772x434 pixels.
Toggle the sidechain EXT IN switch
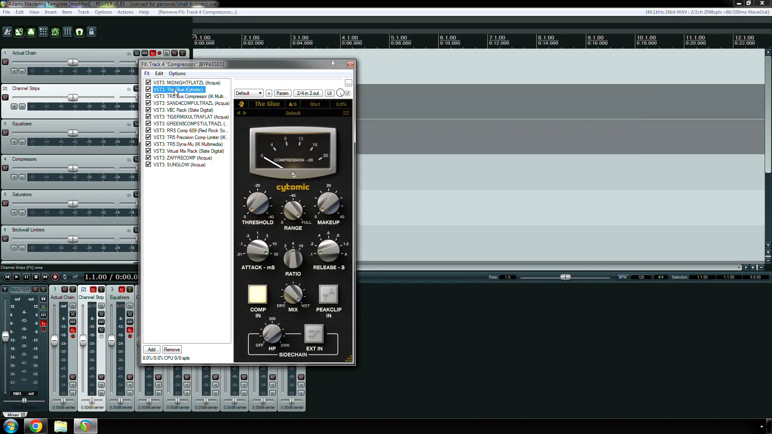314,334
